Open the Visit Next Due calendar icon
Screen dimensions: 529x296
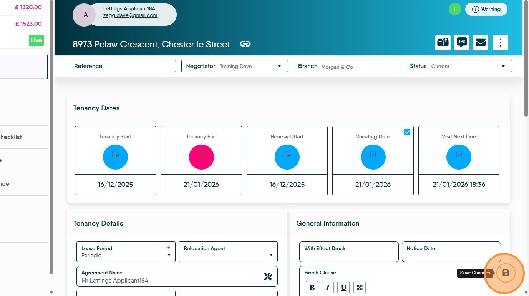(459, 157)
